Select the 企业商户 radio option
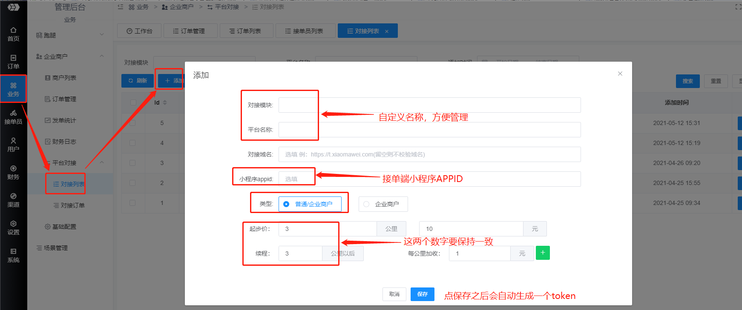Viewport: 742px width, 310px height. pos(383,204)
